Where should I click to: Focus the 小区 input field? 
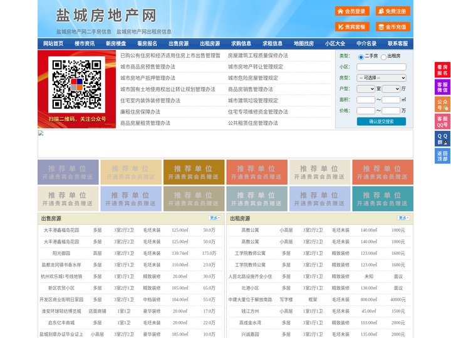coord(381,67)
